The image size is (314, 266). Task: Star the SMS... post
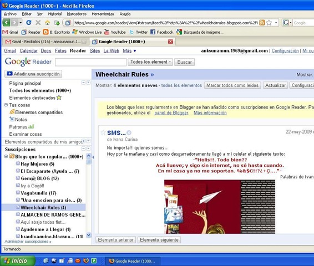(103, 132)
